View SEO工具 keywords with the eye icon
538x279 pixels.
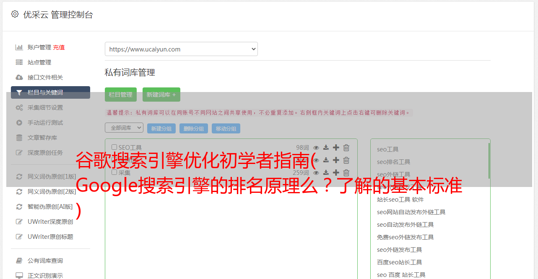[x=316, y=148]
